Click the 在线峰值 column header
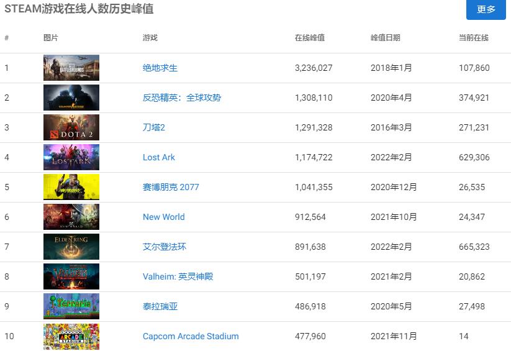511x351 pixels. 310,38
